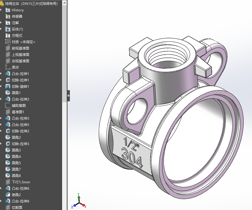The image size is (252, 210).
Task: Click the 原点 origin icon
Action: 8,67
